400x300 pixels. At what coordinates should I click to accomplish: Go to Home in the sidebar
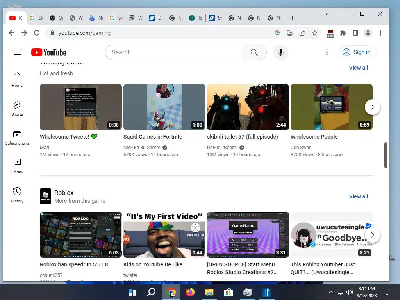point(17,80)
